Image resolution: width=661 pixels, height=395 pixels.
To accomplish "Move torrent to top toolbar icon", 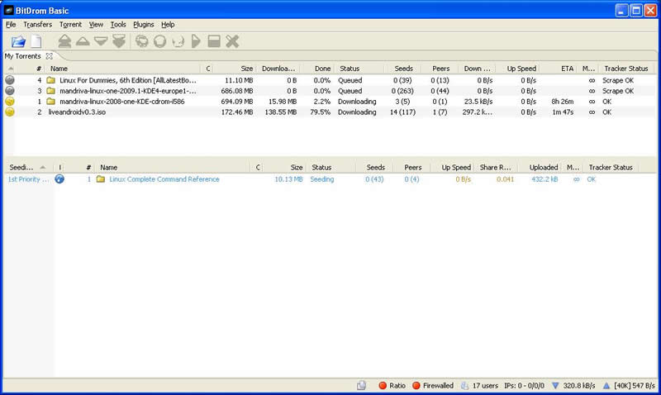I will 64,41.
